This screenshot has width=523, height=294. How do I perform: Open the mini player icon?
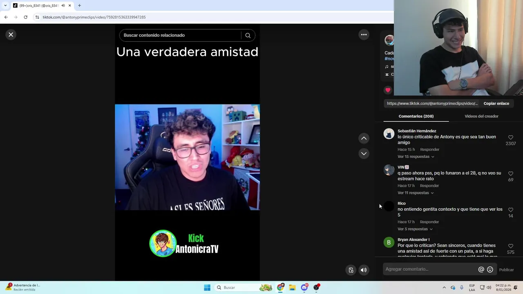click(351, 270)
